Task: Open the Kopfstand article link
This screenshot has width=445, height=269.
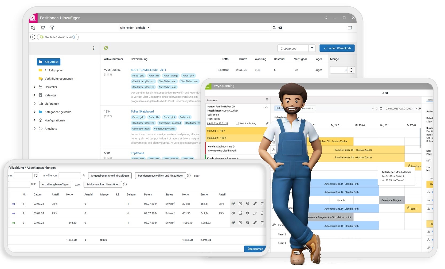Action: 137,153
